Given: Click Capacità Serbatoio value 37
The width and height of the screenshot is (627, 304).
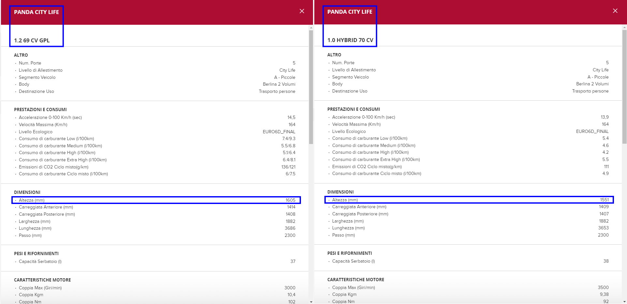Looking at the screenshot, I should click(293, 261).
